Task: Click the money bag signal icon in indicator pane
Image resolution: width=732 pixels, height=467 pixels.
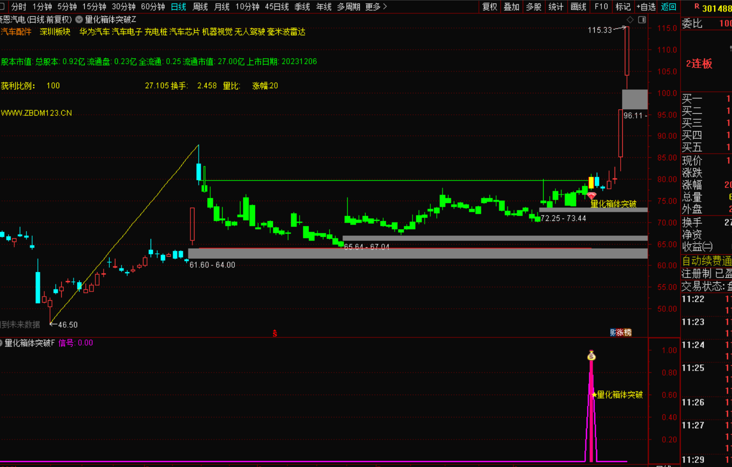Action: coord(591,356)
